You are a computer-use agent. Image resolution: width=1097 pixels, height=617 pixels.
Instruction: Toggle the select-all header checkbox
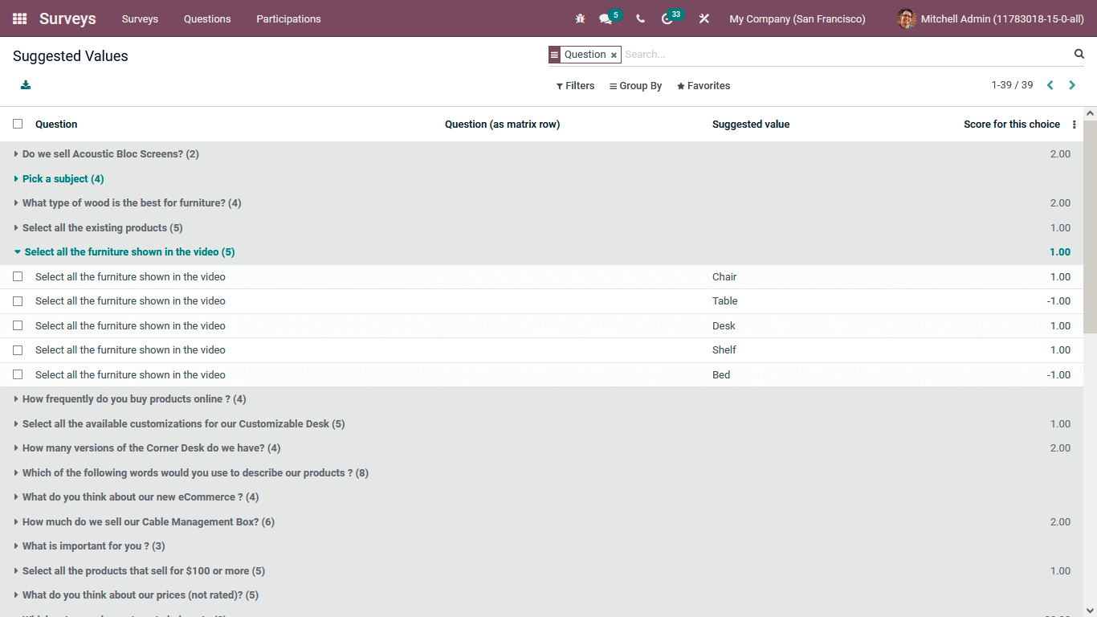18,124
